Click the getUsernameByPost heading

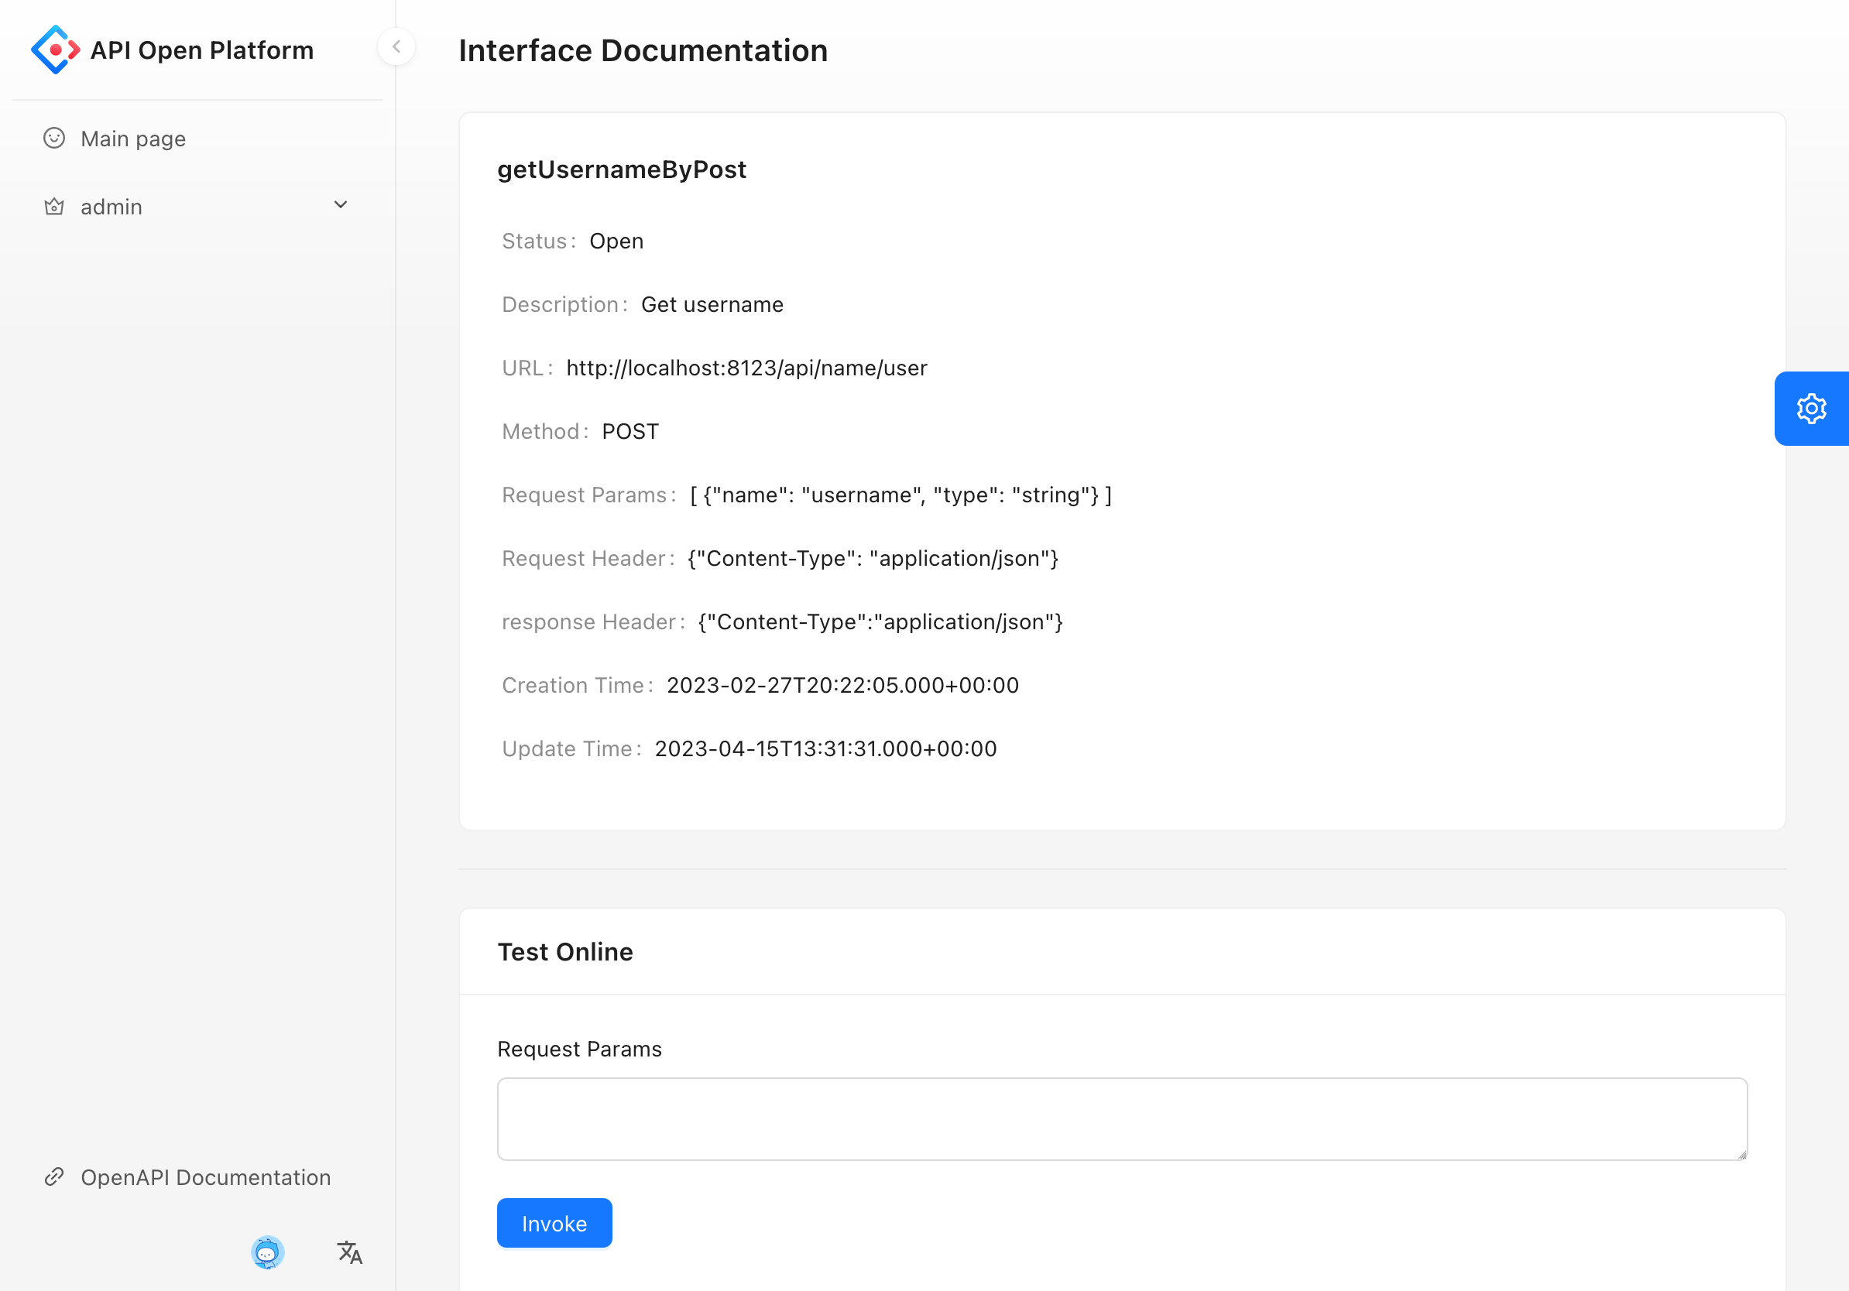click(x=622, y=170)
